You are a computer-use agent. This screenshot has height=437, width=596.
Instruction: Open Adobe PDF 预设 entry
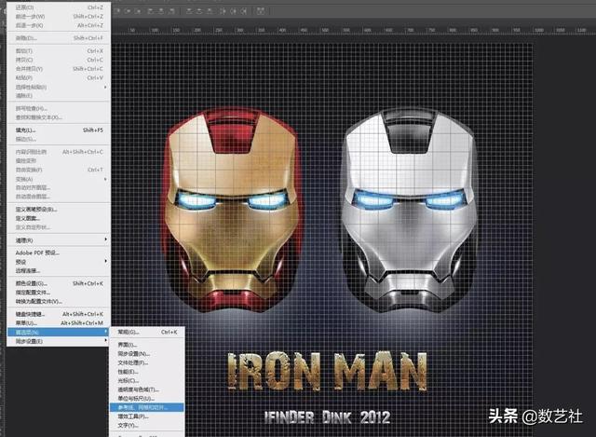[59, 253]
